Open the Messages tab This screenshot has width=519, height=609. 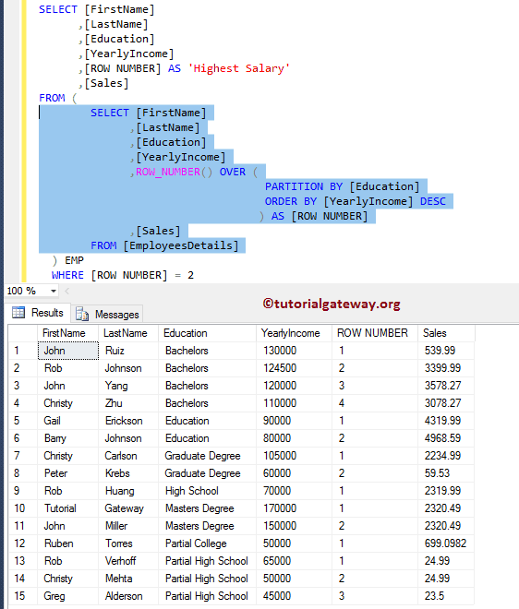coord(107,315)
